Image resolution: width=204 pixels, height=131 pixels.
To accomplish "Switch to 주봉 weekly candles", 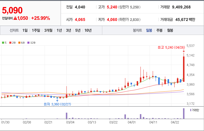I will (x=159, y=30).
